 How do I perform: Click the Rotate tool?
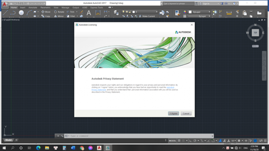[x=59, y=12]
